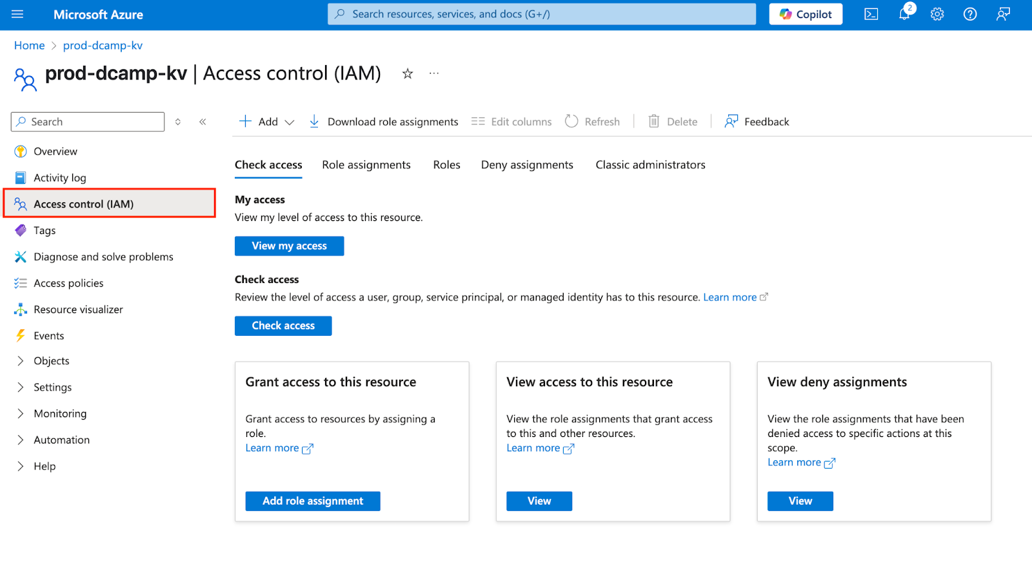Expand the Settings group
1032x573 pixels.
point(21,387)
